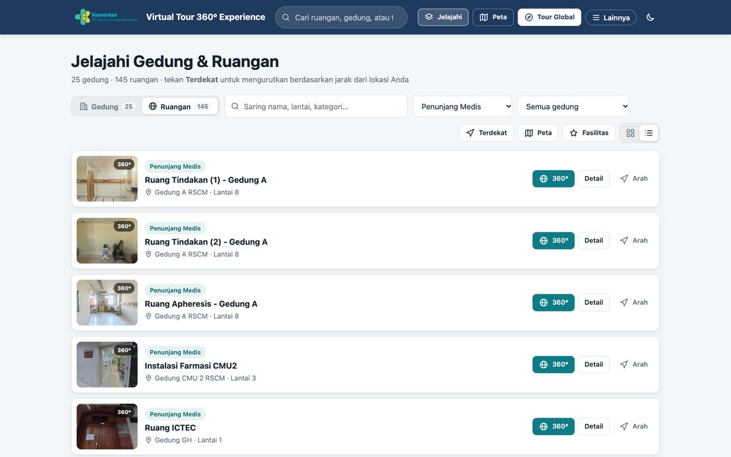Open Ruang Apheresis thumbnail image

107,302
